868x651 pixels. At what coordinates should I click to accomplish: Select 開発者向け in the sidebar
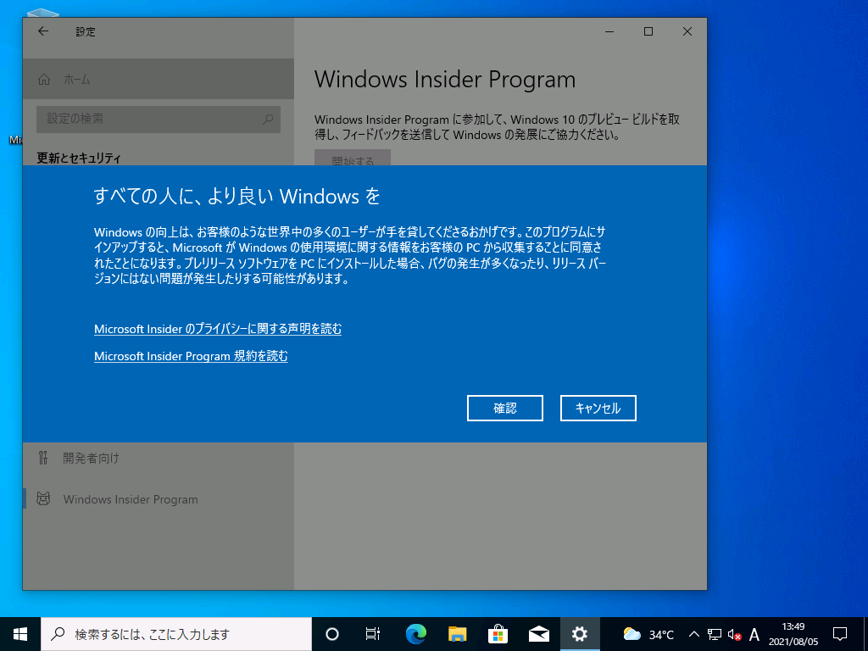[159, 458]
